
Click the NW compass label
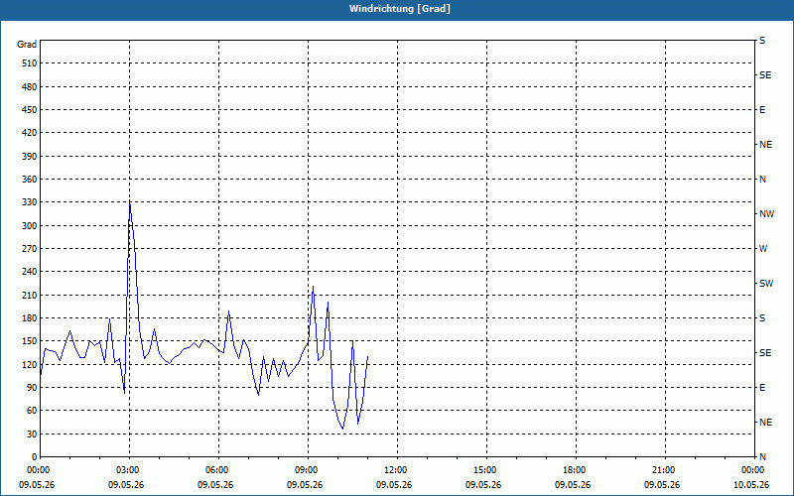(766, 214)
